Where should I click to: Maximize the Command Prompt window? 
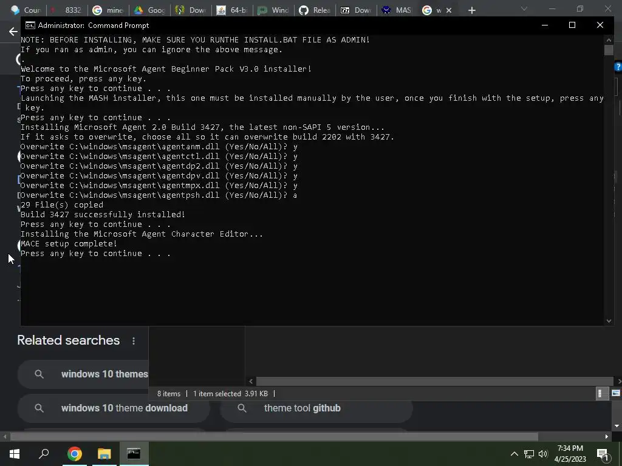572,25
